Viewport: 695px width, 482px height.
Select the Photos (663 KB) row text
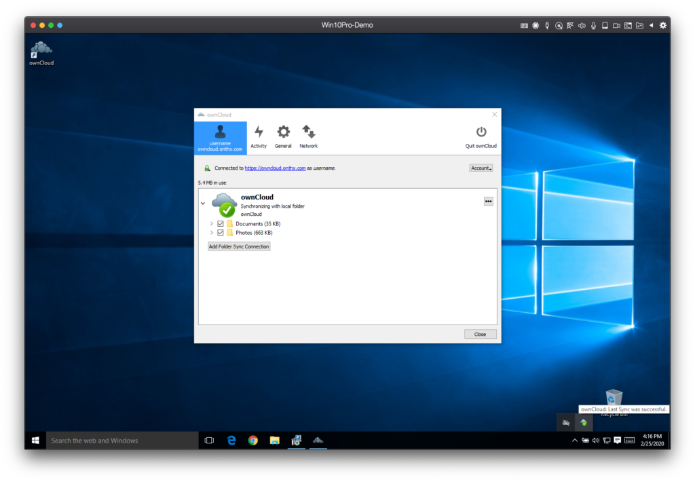click(254, 233)
